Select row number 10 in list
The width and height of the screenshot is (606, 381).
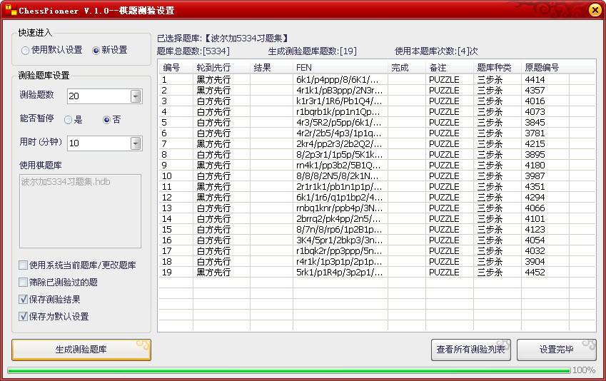pyautogui.click(x=377, y=176)
